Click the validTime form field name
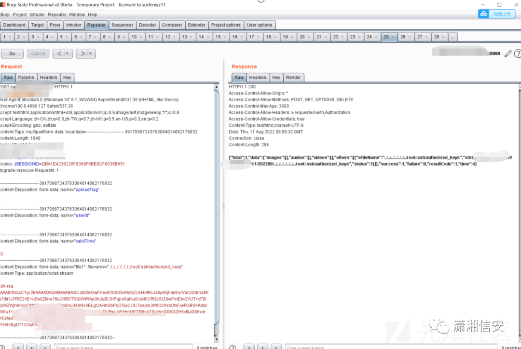 [85, 242]
